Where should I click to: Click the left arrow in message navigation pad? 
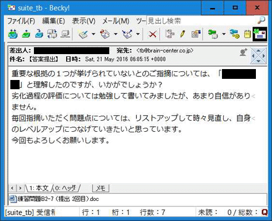pos(253,56)
